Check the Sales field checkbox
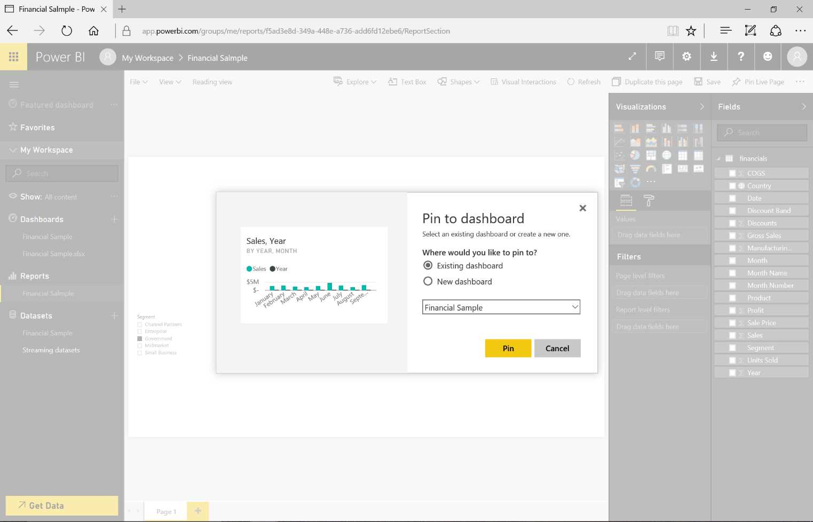Image resolution: width=813 pixels, height=522 pixels. click(732, 335)
